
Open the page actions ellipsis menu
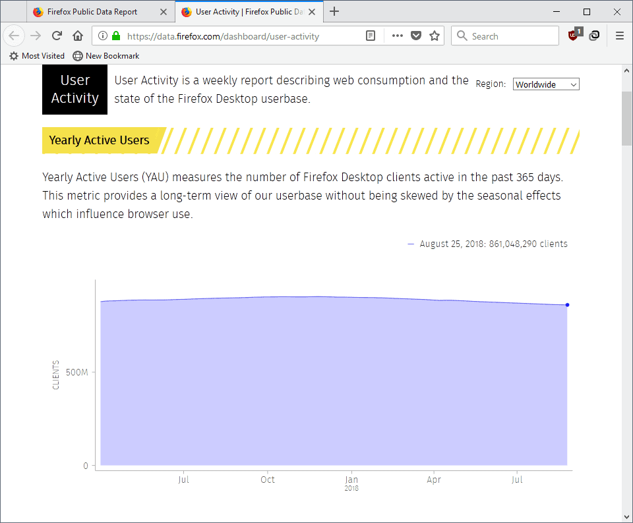pyautogui.click(x=397, y=36)
